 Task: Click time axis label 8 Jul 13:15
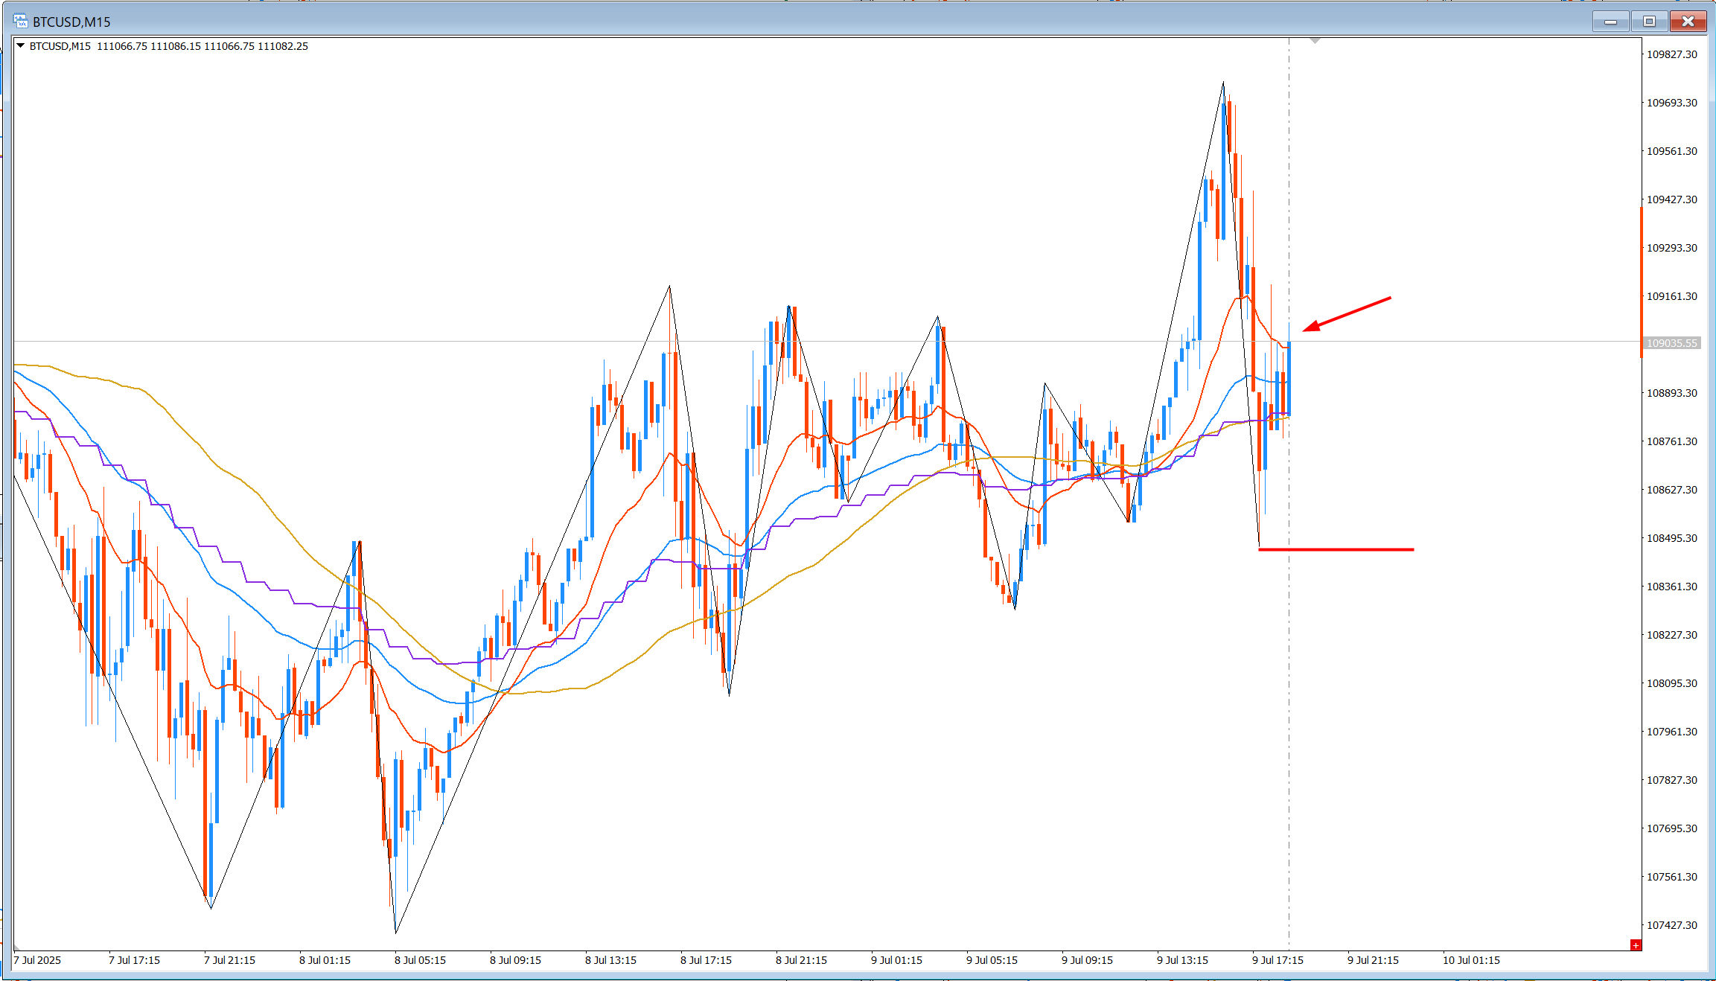[x=610, y=960]
